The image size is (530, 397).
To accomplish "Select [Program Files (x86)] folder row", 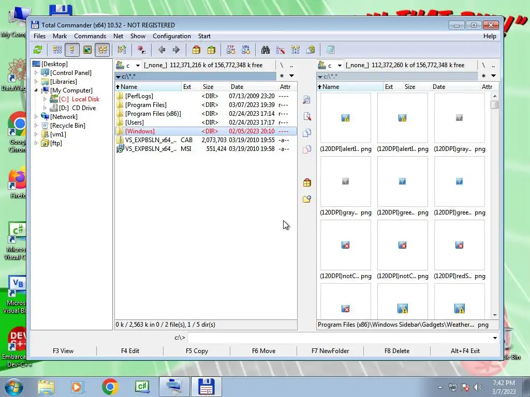I will coord(206,114).
